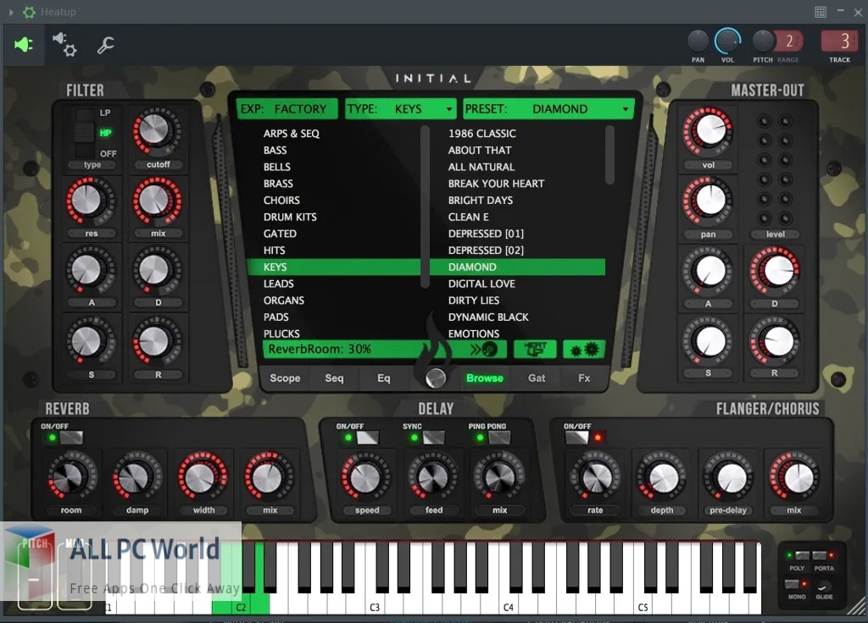Click the Filter res knob
868x623 pixels.
88,201
